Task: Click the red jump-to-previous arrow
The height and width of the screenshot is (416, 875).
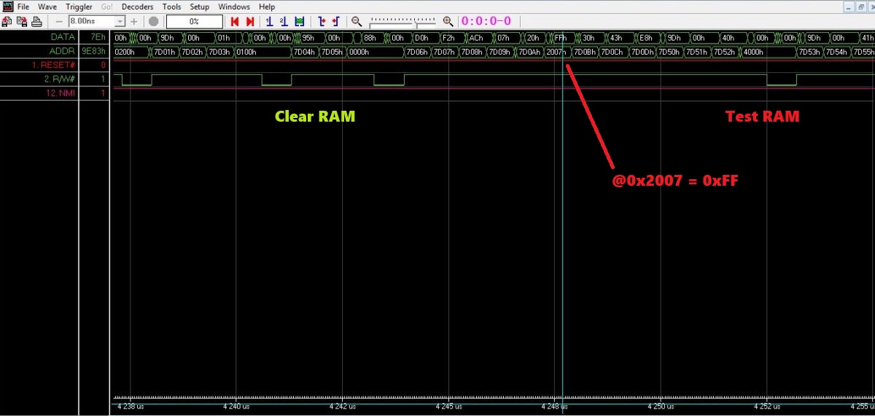Action: click(x=235, y=22)
